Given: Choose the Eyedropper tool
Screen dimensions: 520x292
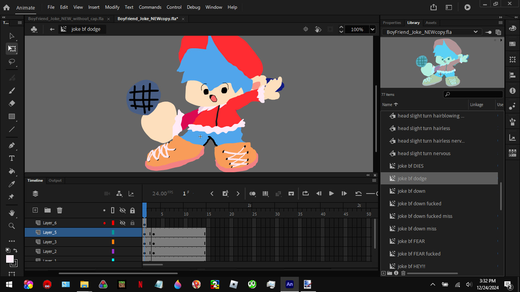Looking at the screenshot, I should coord(12,184).
